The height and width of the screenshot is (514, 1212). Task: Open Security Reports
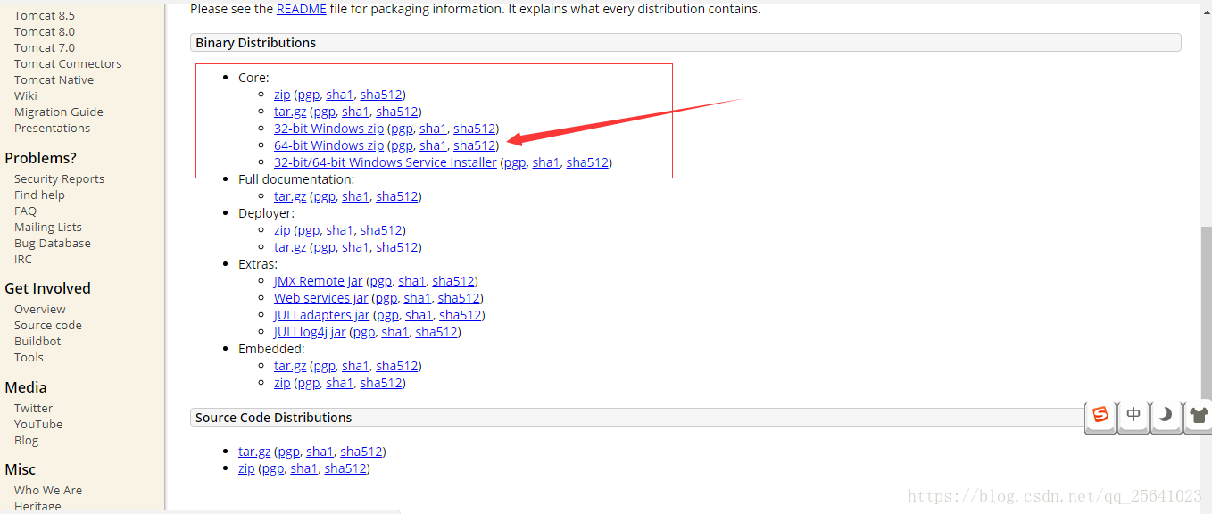[59, 178]
